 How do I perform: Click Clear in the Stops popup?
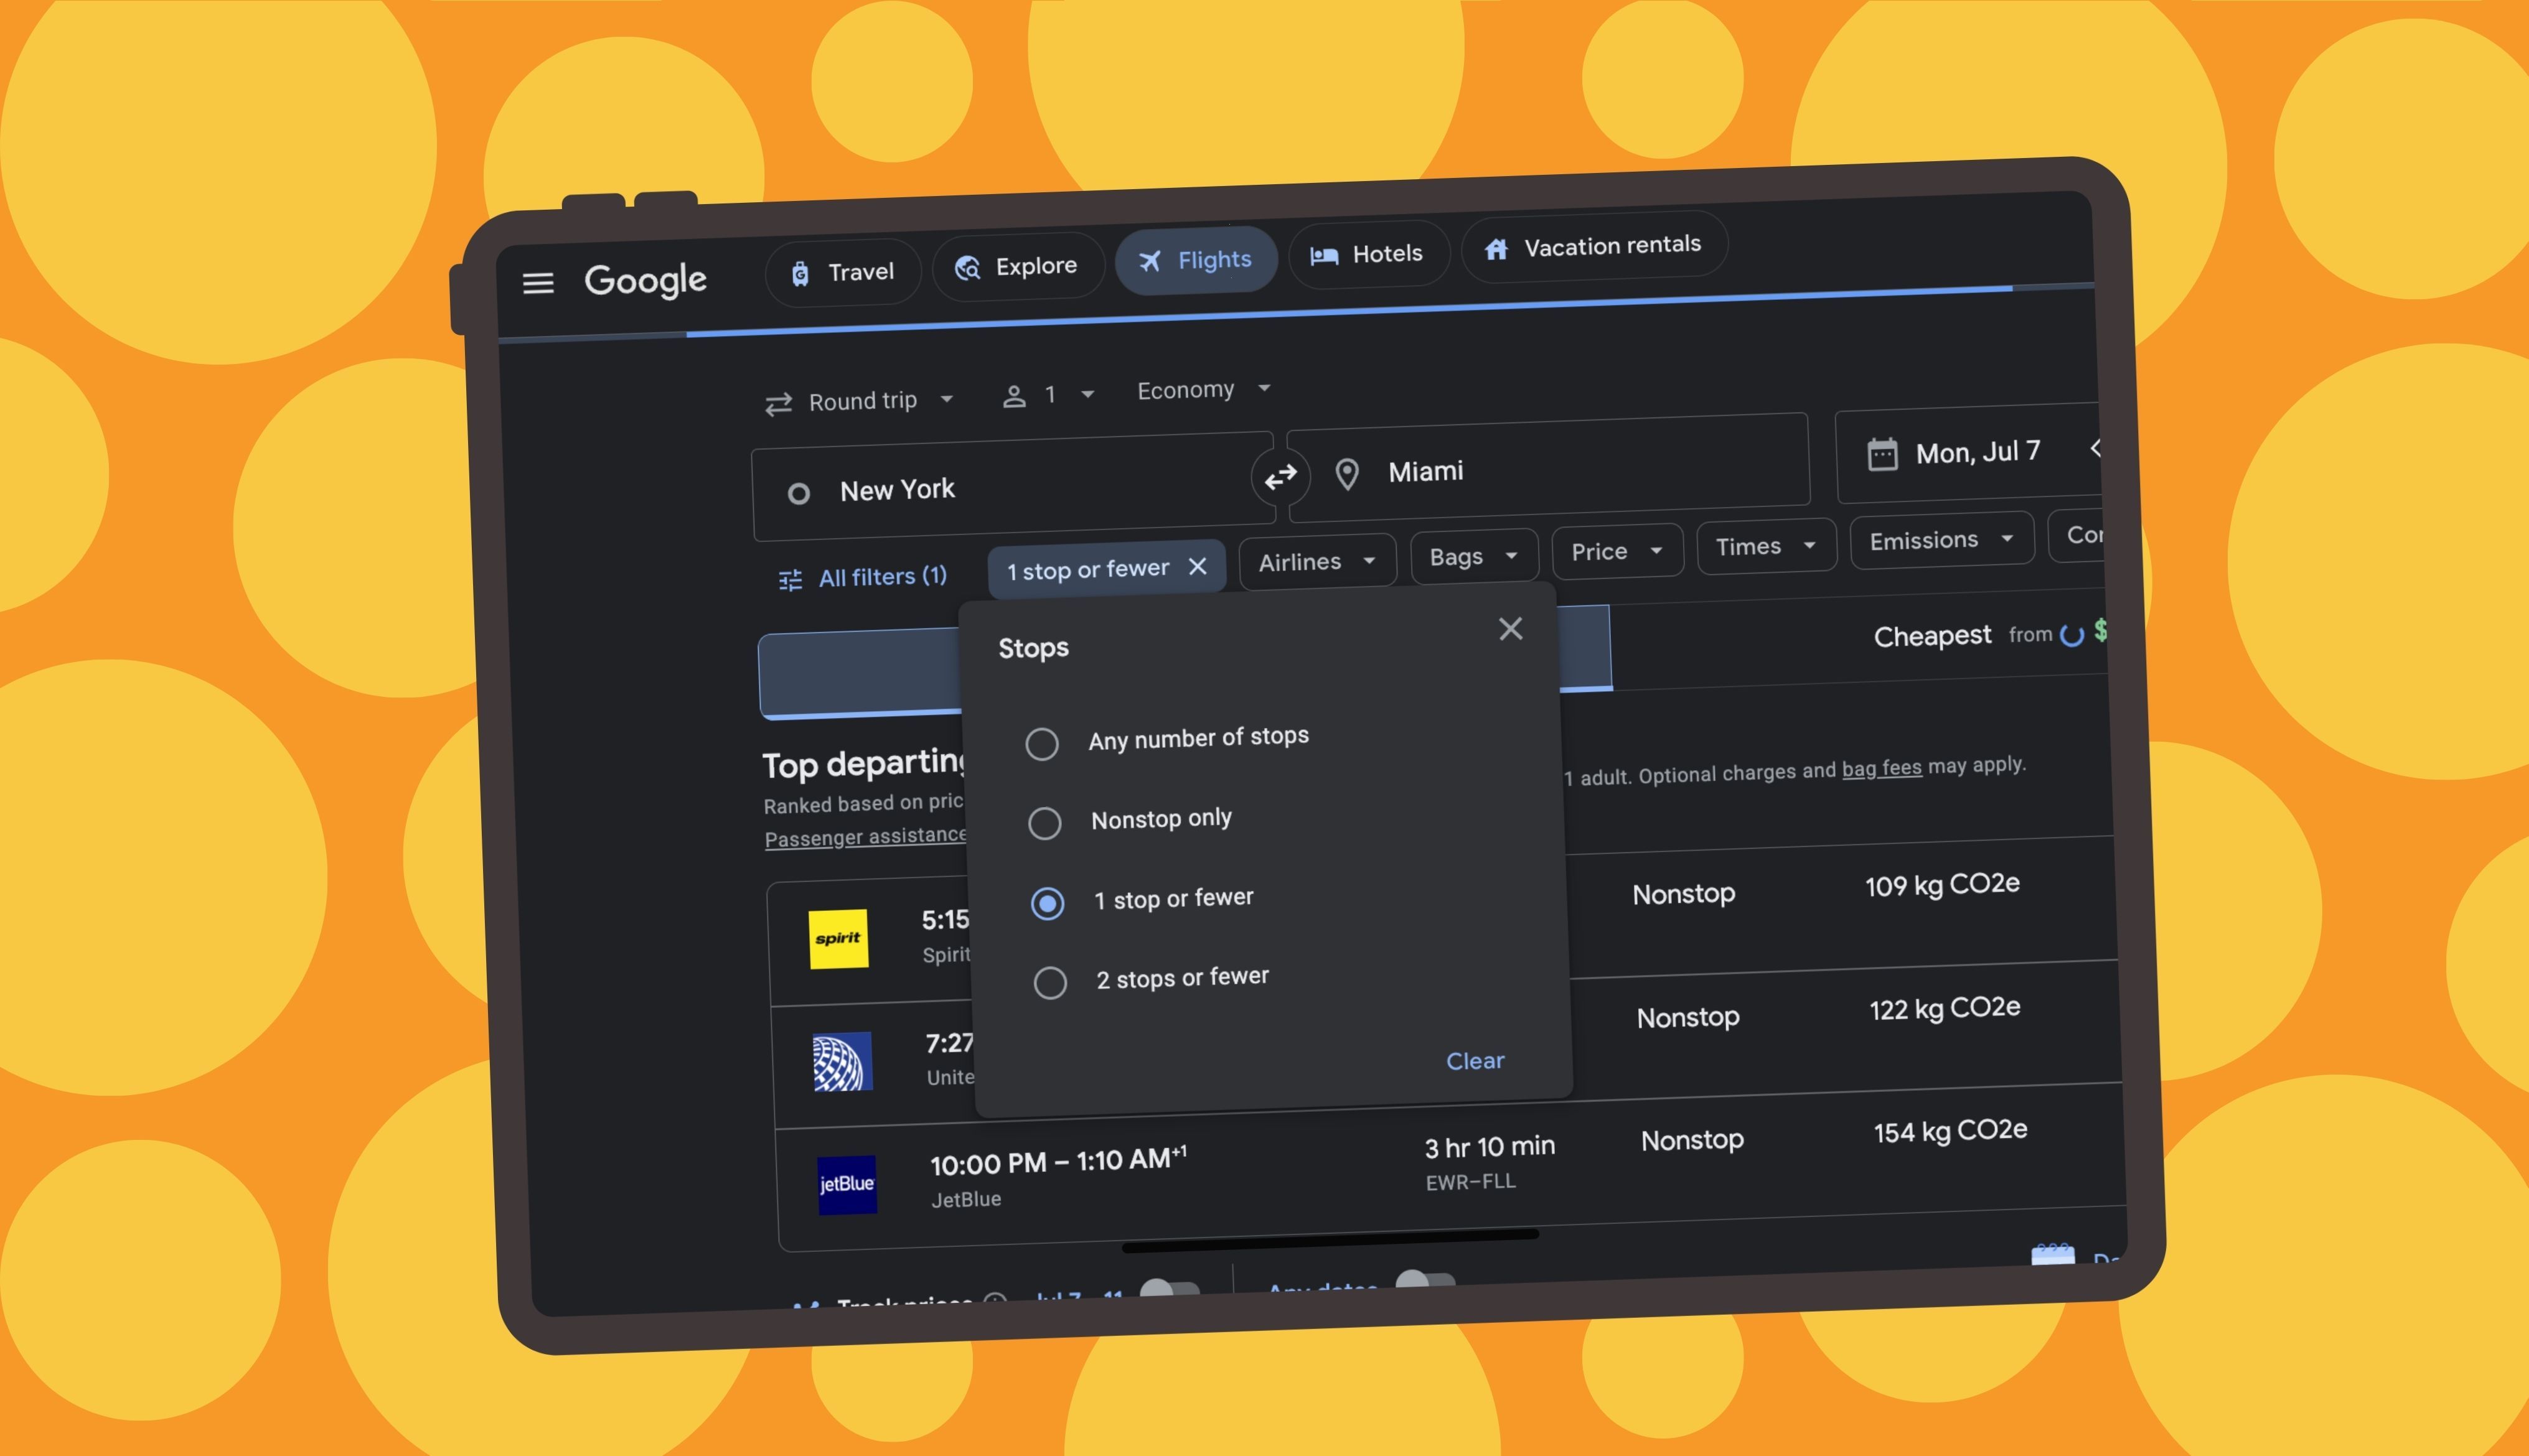click(1475, 1061)
